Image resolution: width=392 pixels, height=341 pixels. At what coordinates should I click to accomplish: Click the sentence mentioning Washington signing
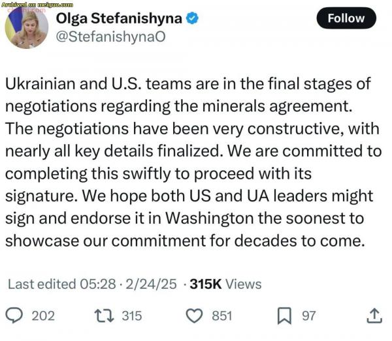(189, 218)
